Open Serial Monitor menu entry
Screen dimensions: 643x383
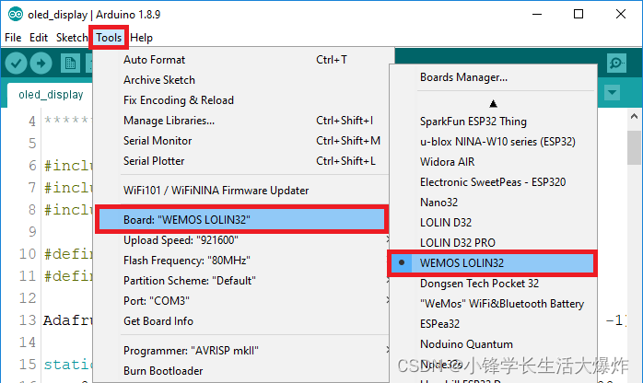click(x=241, y=141)
